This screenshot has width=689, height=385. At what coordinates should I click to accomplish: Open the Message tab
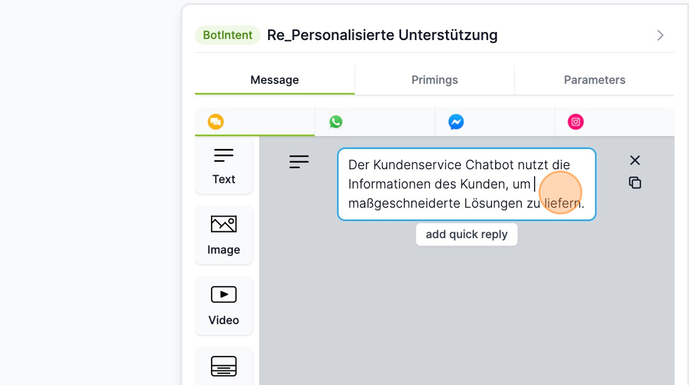pos(274,80)
